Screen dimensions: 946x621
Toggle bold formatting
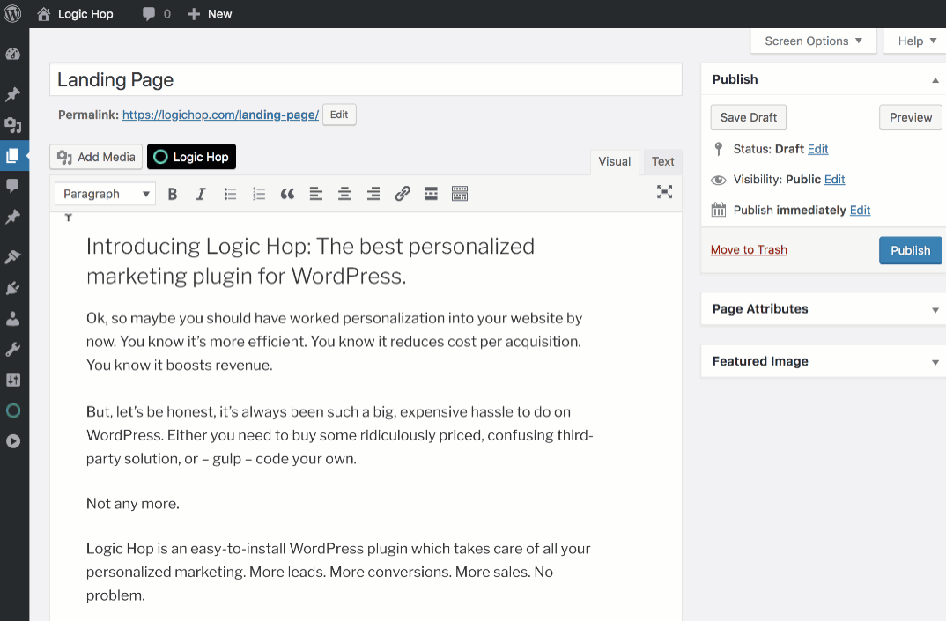pyautogui.click(x=173, y=194)
